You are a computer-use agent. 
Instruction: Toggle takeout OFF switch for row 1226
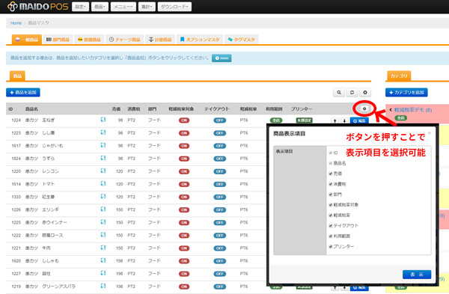click(219, 209)
